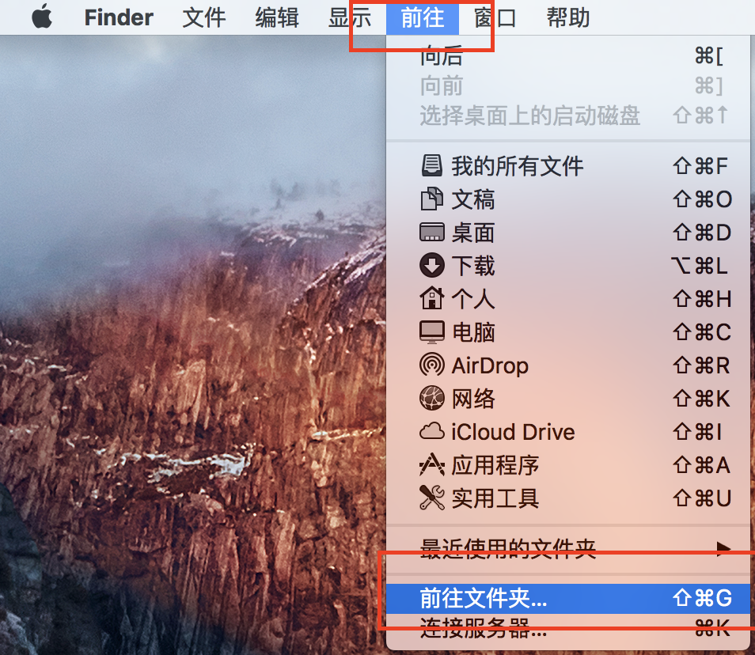
Task: Open the Finder menu
Action: point(119,17)
